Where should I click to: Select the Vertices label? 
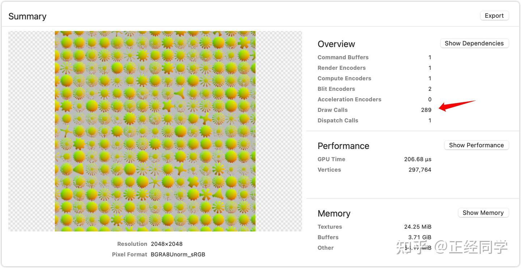(329, 170)
